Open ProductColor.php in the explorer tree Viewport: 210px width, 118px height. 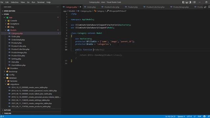[x=31, y=46]
